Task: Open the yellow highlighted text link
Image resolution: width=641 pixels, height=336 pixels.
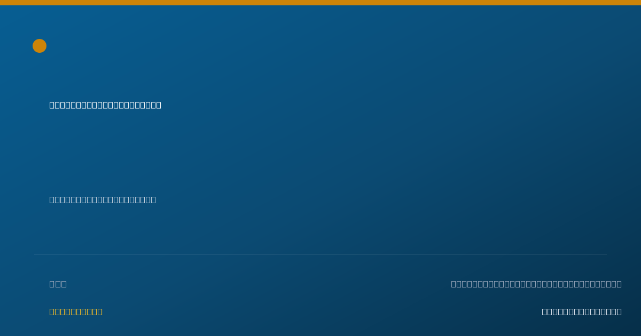Action: click(x=76, y=311)
